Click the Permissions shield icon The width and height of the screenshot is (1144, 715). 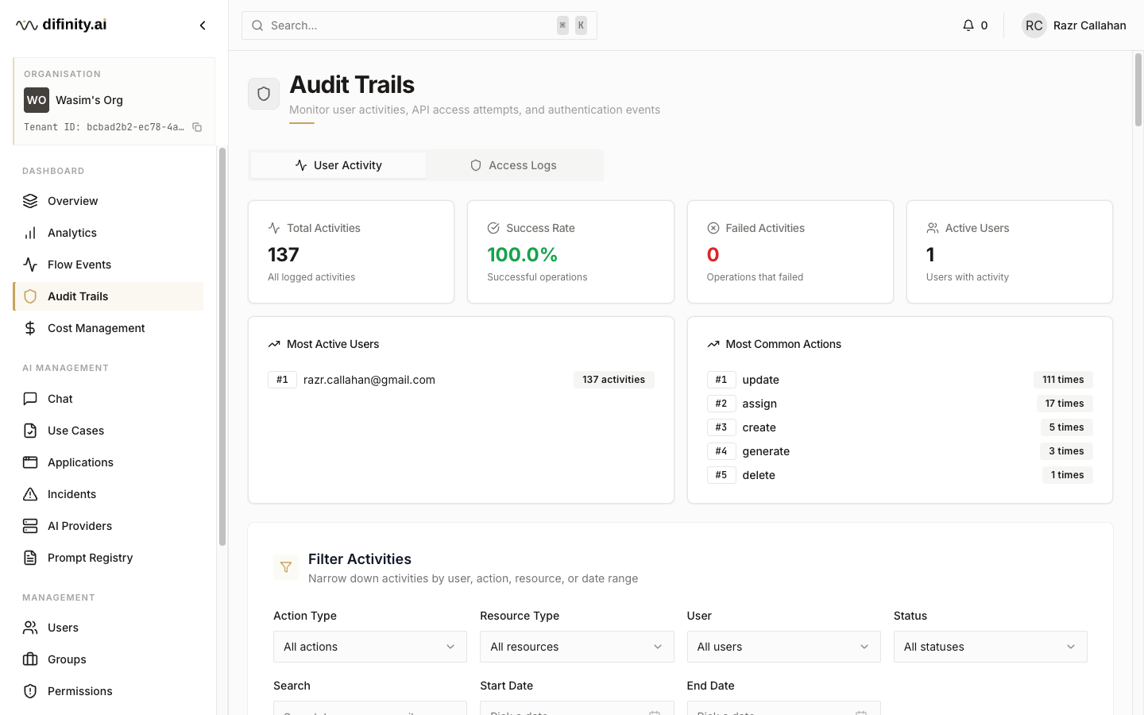(30, 691)
